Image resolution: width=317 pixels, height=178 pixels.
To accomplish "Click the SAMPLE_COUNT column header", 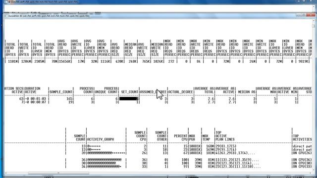I will 61,92.
